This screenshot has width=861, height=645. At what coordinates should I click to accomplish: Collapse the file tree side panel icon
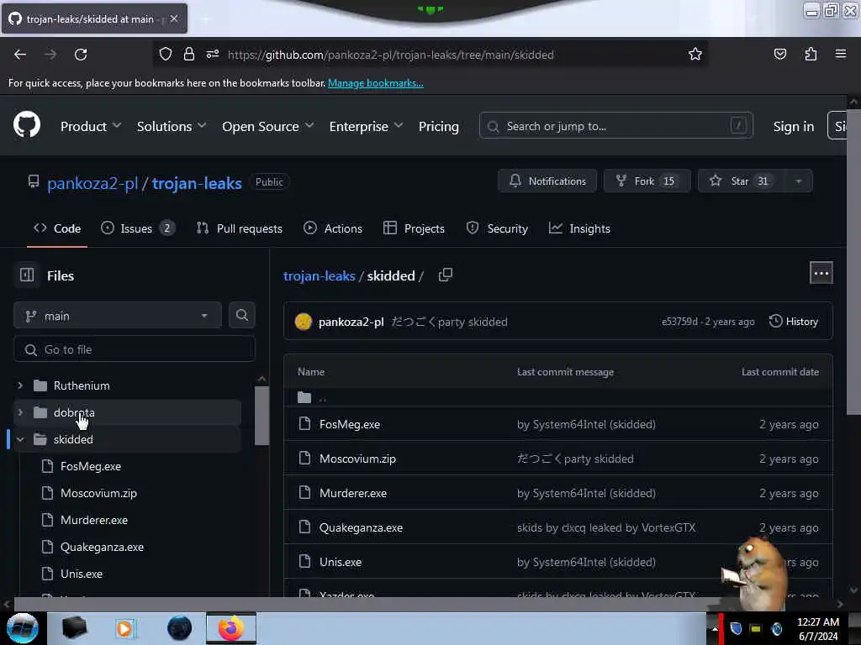click(27, 275)
